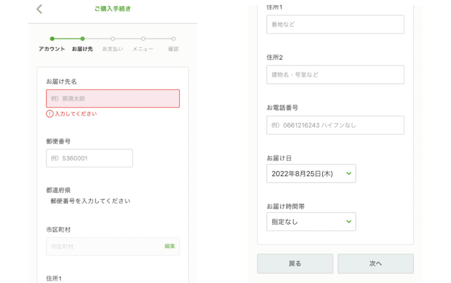Click the お支払い progress circle
Viewport: 451px width, 283px height.
coord(112,40)
